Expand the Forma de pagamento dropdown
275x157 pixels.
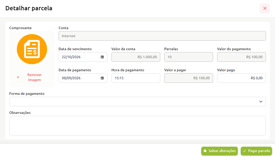pos(137,102)
